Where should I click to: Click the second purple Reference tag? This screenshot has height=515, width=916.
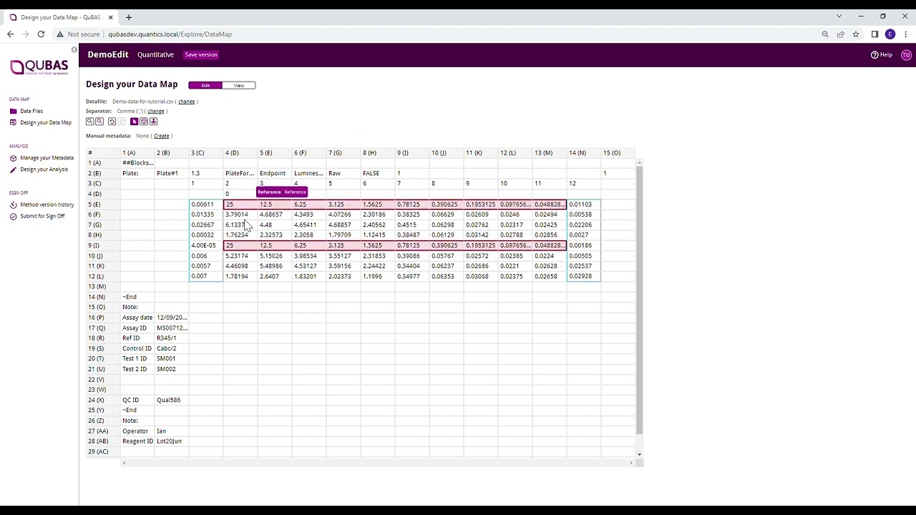pos(295,192)
